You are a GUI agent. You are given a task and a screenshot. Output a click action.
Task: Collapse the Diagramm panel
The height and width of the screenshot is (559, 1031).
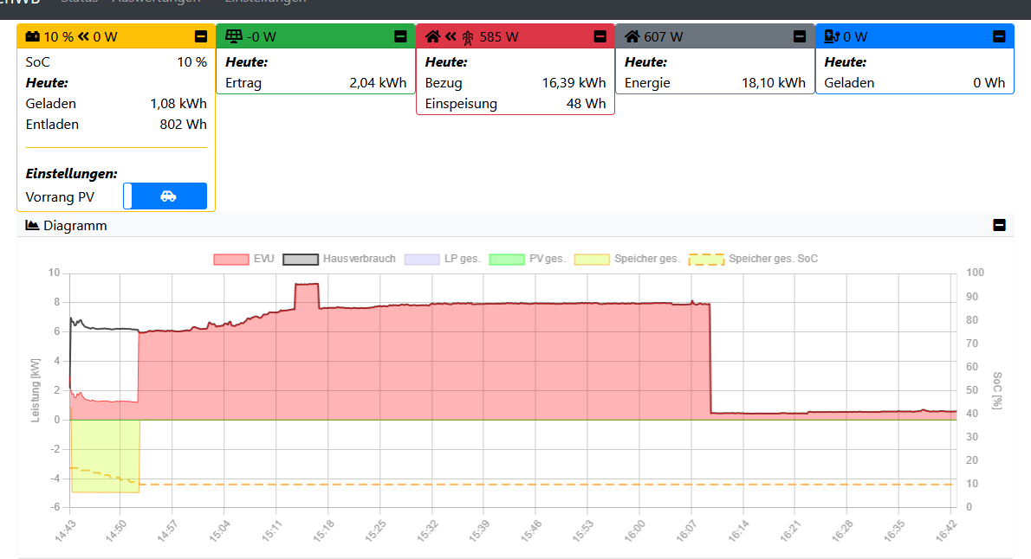[999, 225]
